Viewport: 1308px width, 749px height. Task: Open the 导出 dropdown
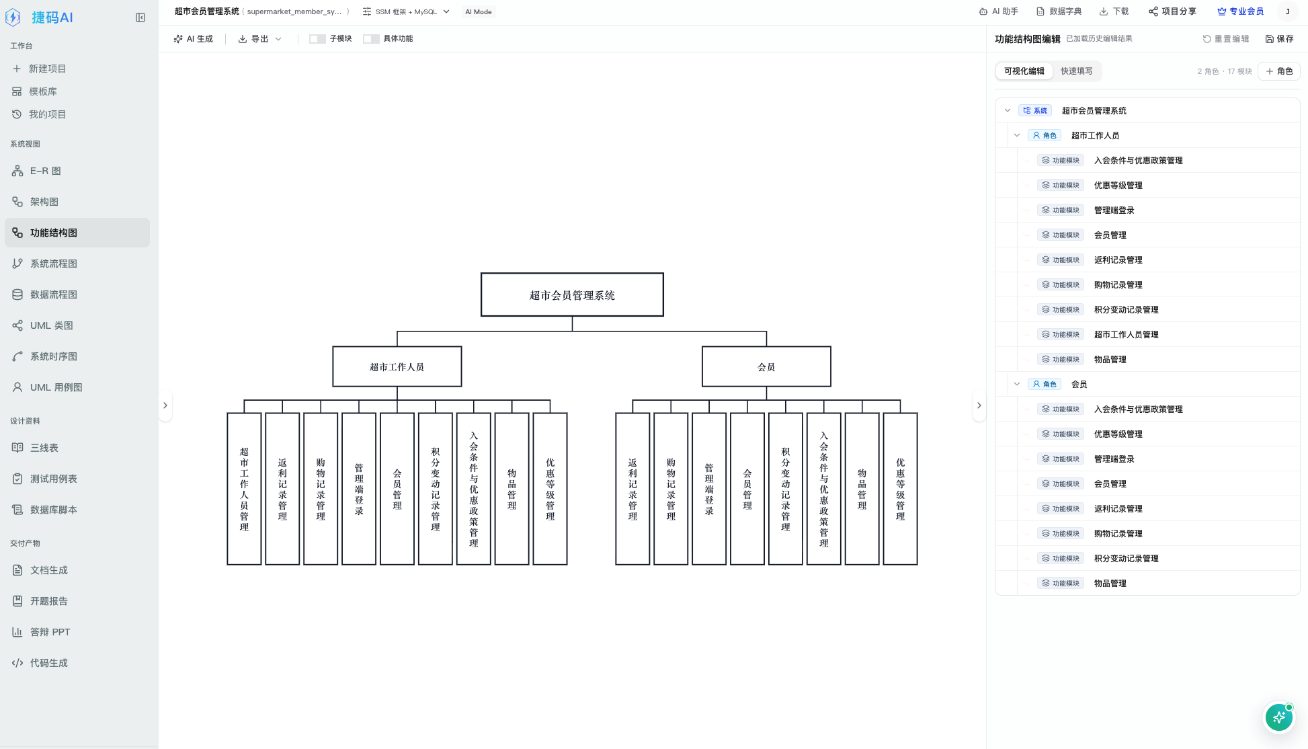(259, 39)
